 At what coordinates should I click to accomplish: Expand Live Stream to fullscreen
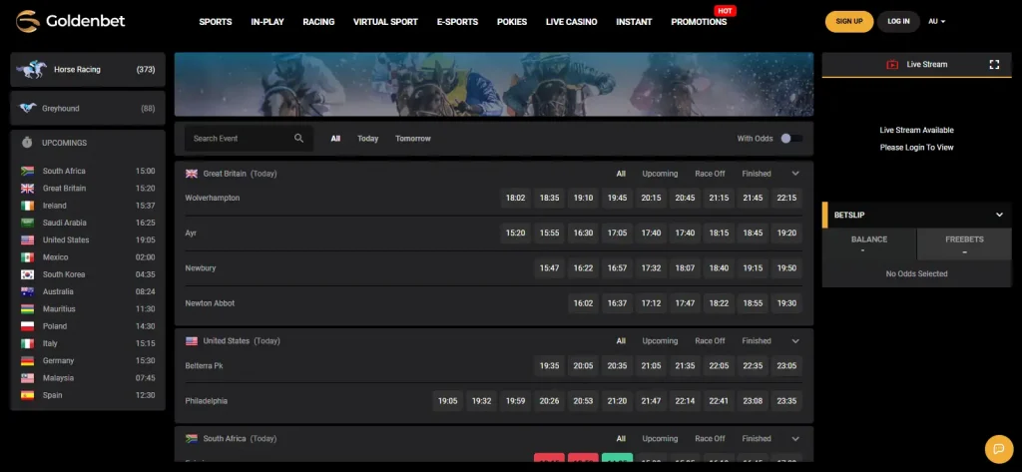pos(994,65)
